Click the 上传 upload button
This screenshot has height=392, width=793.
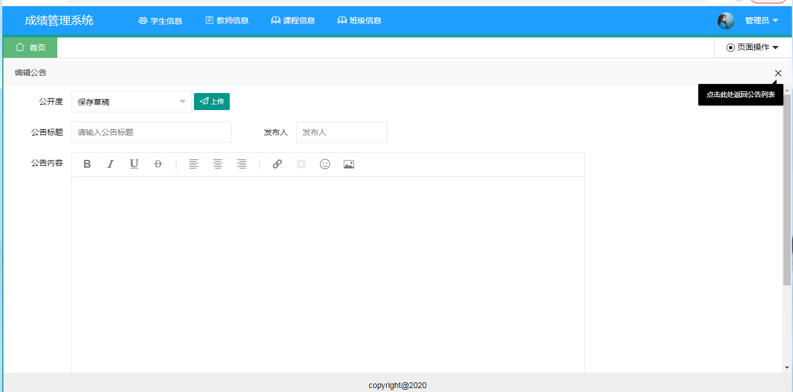(212, 102)
